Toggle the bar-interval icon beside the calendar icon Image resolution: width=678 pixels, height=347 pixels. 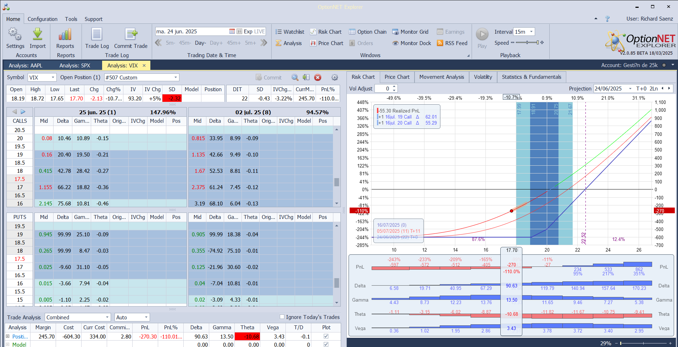tap(239, 32)
